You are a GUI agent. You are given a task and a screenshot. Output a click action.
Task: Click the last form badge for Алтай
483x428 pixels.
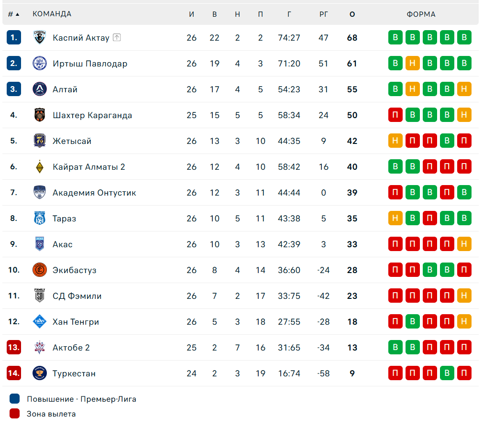pos(464,89)
